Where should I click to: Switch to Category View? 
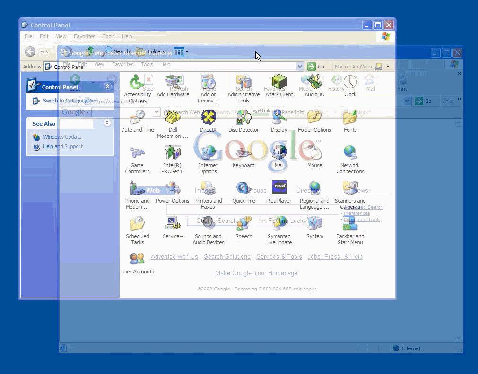(x=71, y=101)
